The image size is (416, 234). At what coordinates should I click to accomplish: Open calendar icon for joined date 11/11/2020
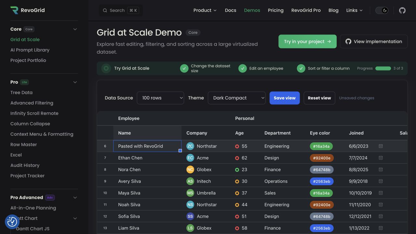pos(381,205)
